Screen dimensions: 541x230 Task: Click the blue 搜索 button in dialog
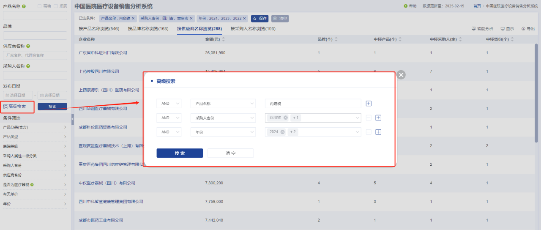[180, 153]
